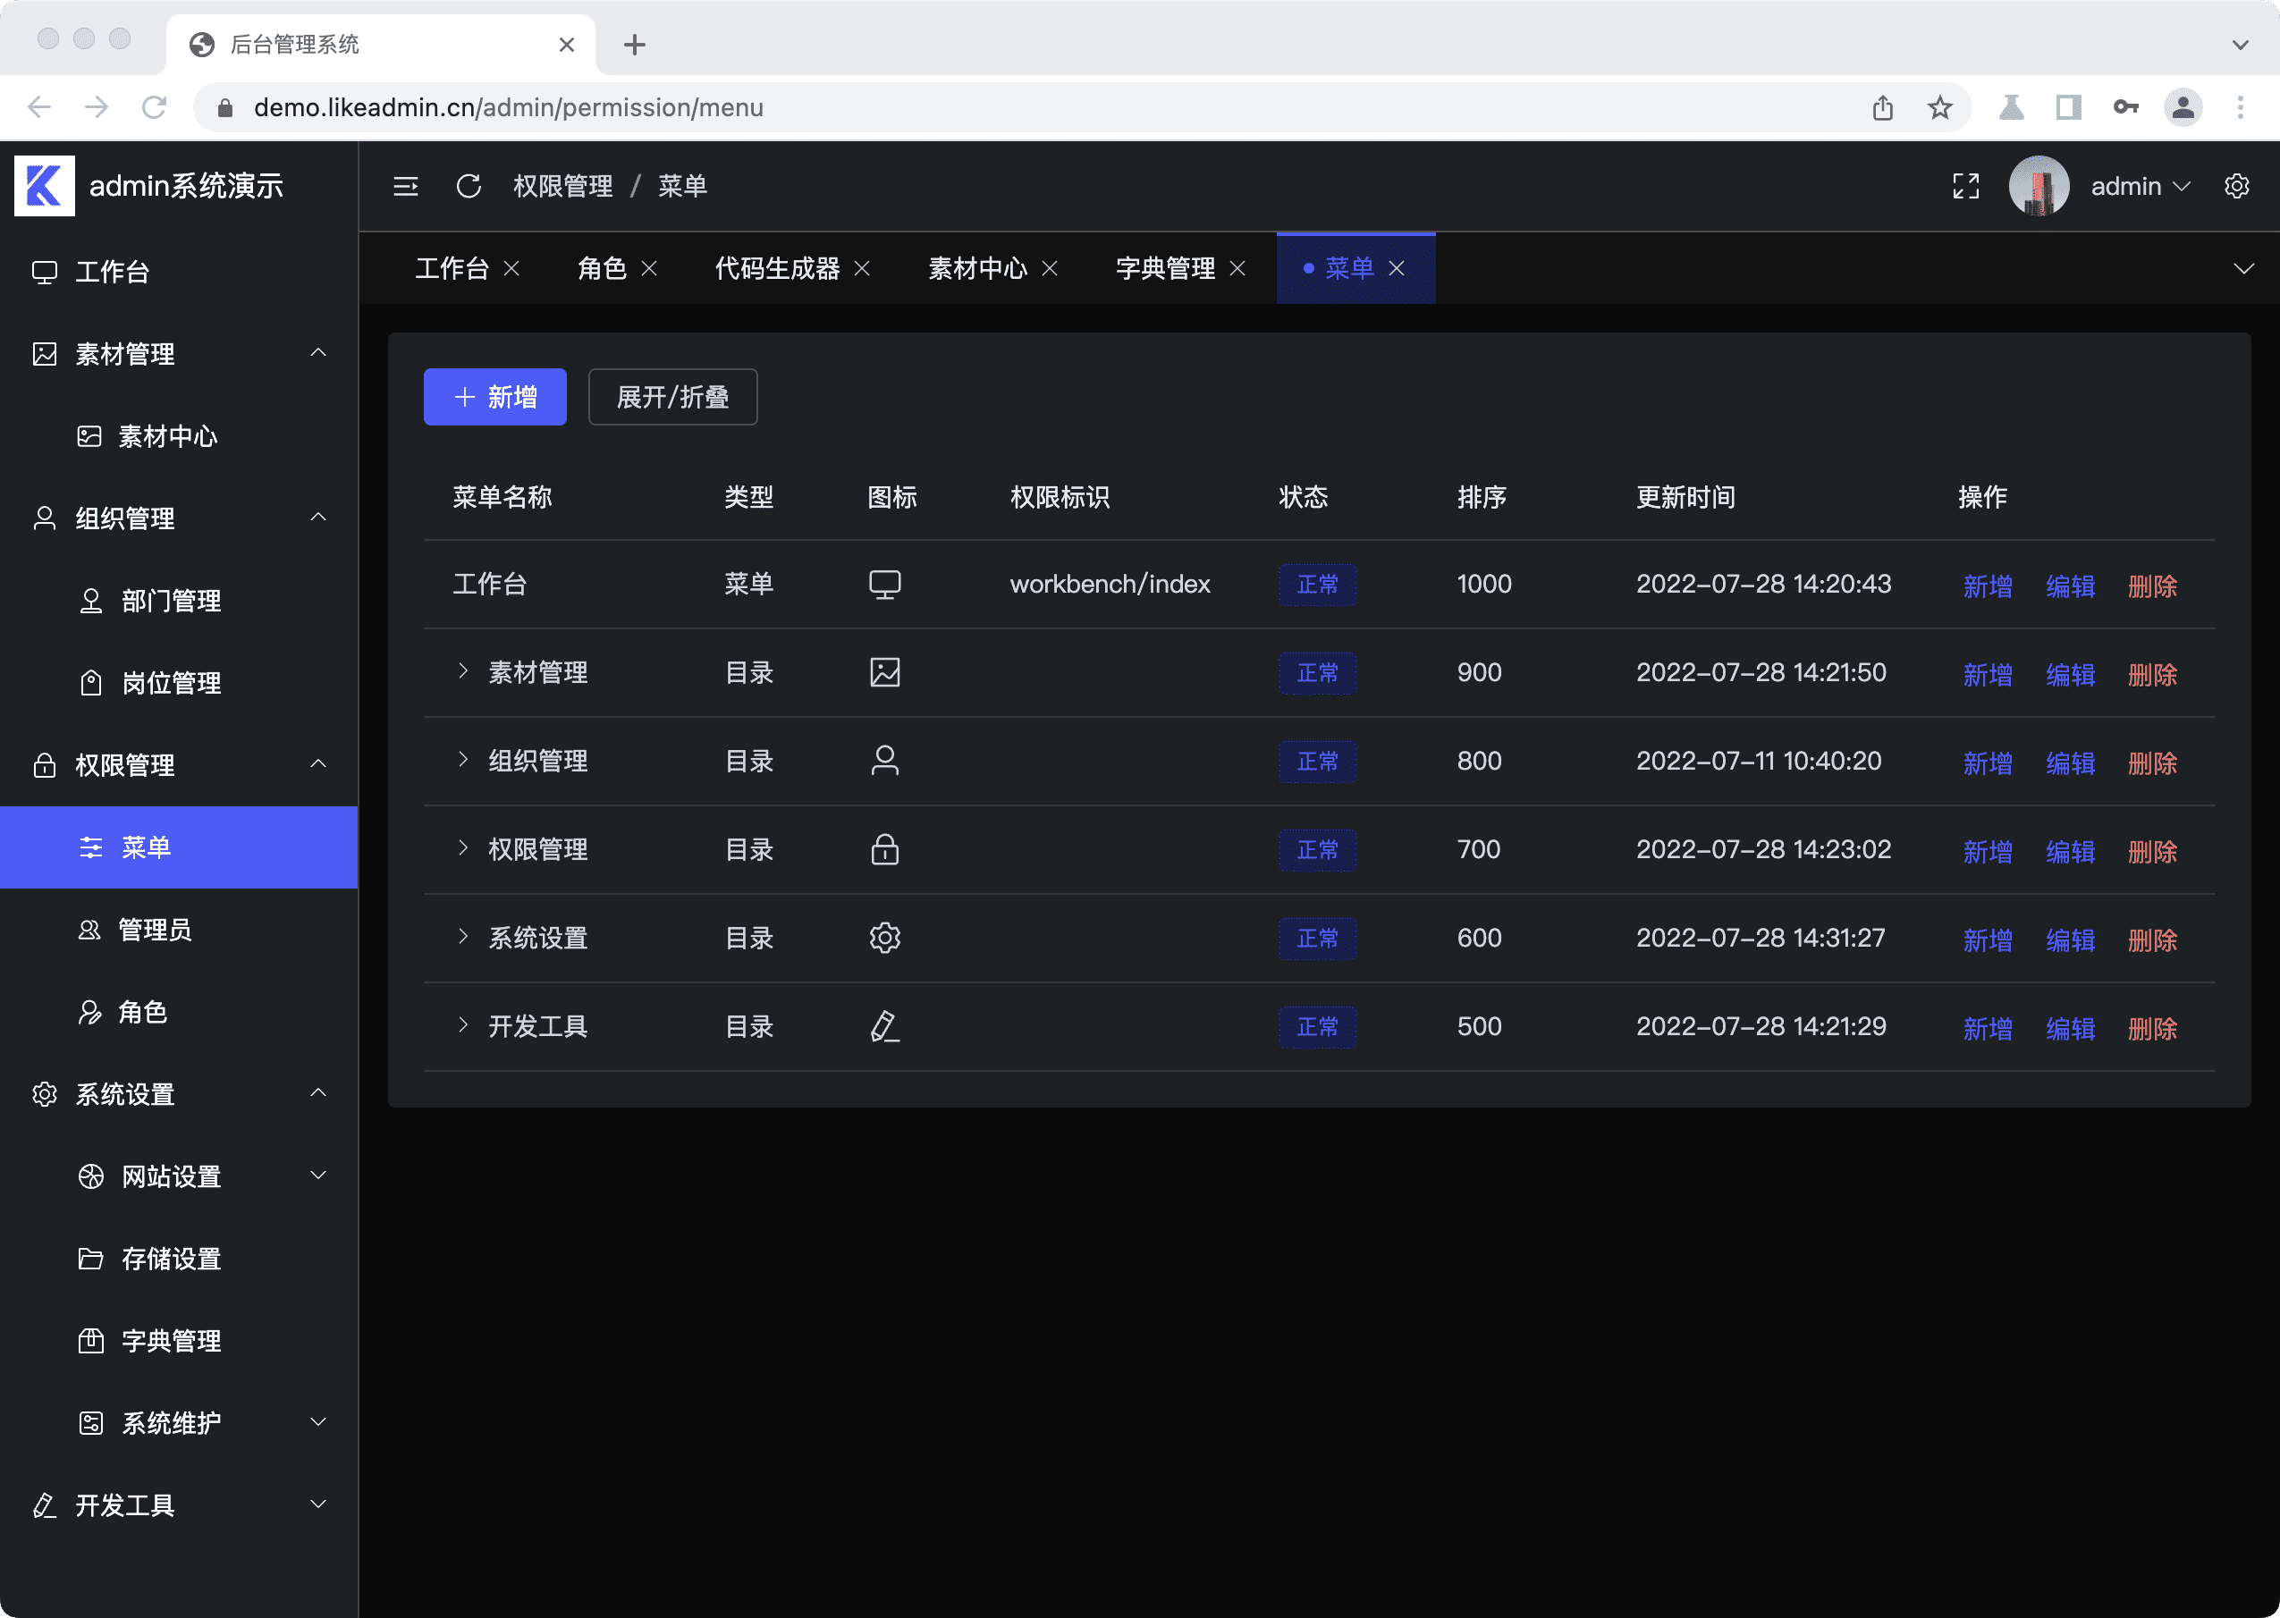2280x1618 pixels.
Task: Switch to the 字典管理 tab
Action: click(1164, 267)
